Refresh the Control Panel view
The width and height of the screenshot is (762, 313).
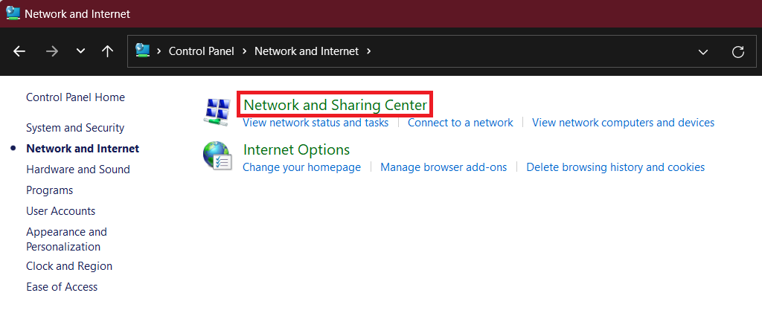click(x=738, y=51)
